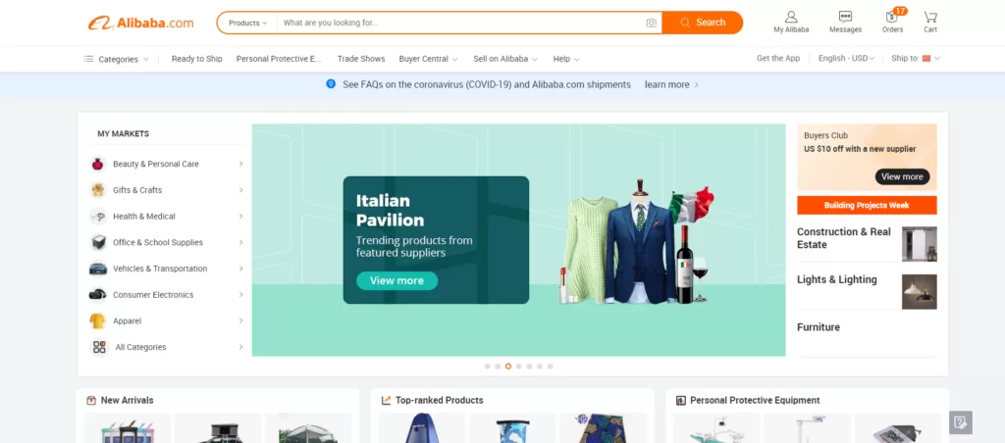Follow the coronavirus FAQ learn more link

coord(671,85)
